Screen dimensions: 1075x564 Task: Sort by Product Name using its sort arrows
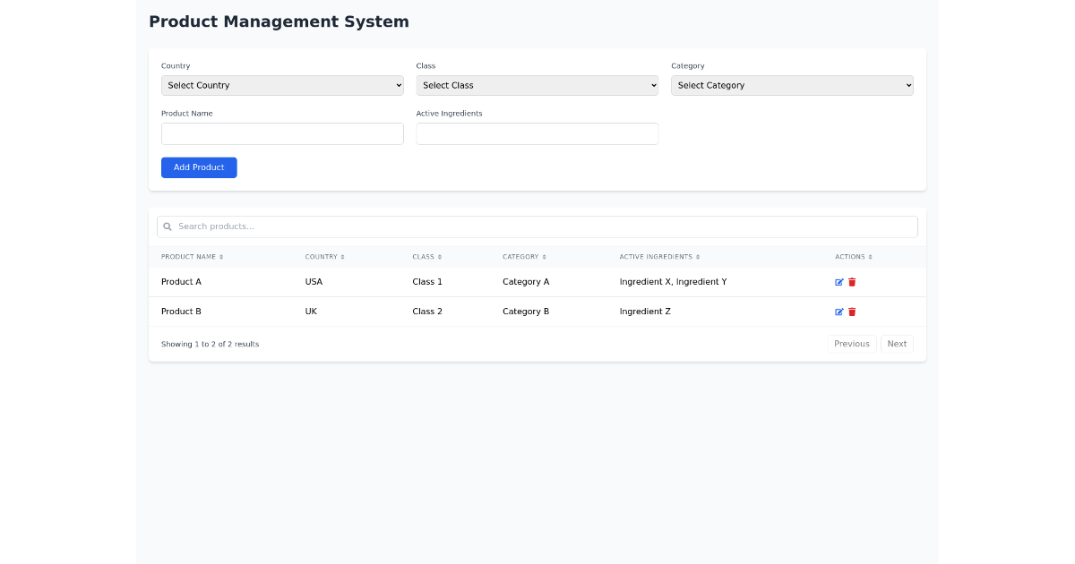(x=221, y=256)
